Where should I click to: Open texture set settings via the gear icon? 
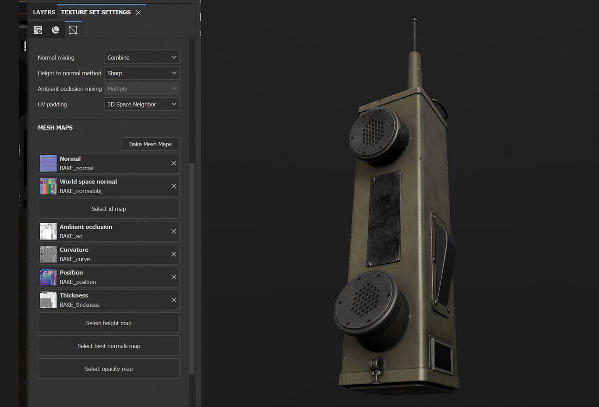(x=37, y=30)
